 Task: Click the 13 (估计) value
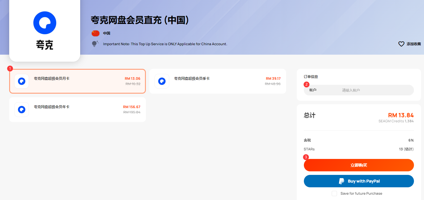pyautogui.click(x=406, y=149)
